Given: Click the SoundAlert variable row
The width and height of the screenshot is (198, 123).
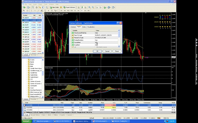Looking at the screenshot, I should tap(95, 42).
